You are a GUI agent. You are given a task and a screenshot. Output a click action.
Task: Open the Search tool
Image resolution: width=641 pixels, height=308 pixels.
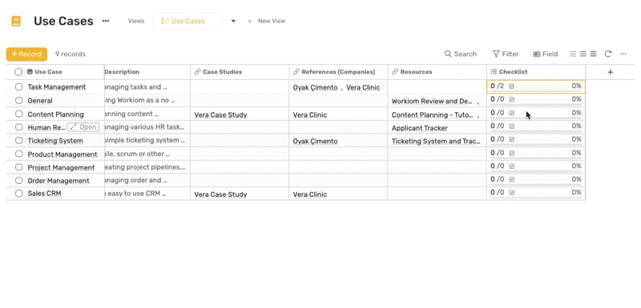460,54
